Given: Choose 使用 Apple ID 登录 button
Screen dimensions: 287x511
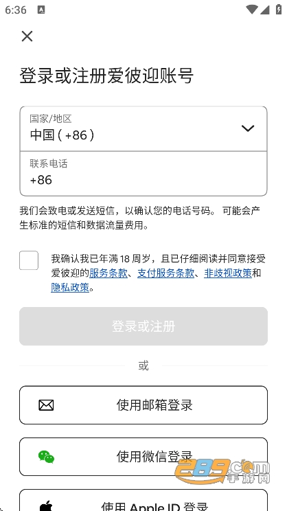Looking at the screenshot, I should pos(143,500).
